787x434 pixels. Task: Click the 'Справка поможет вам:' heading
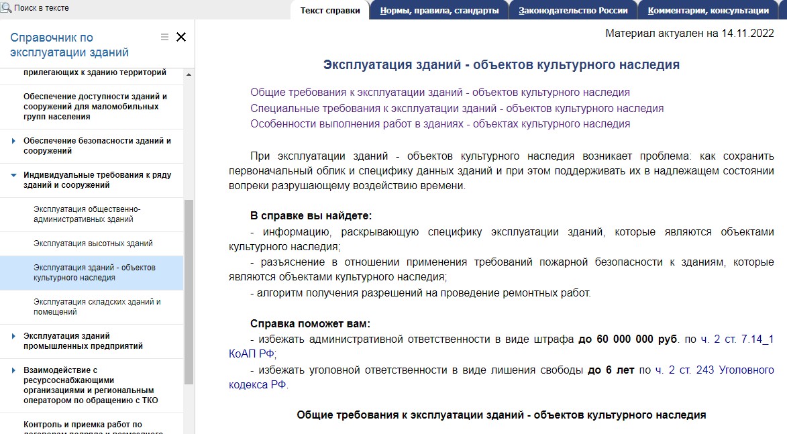click(310, 324)
